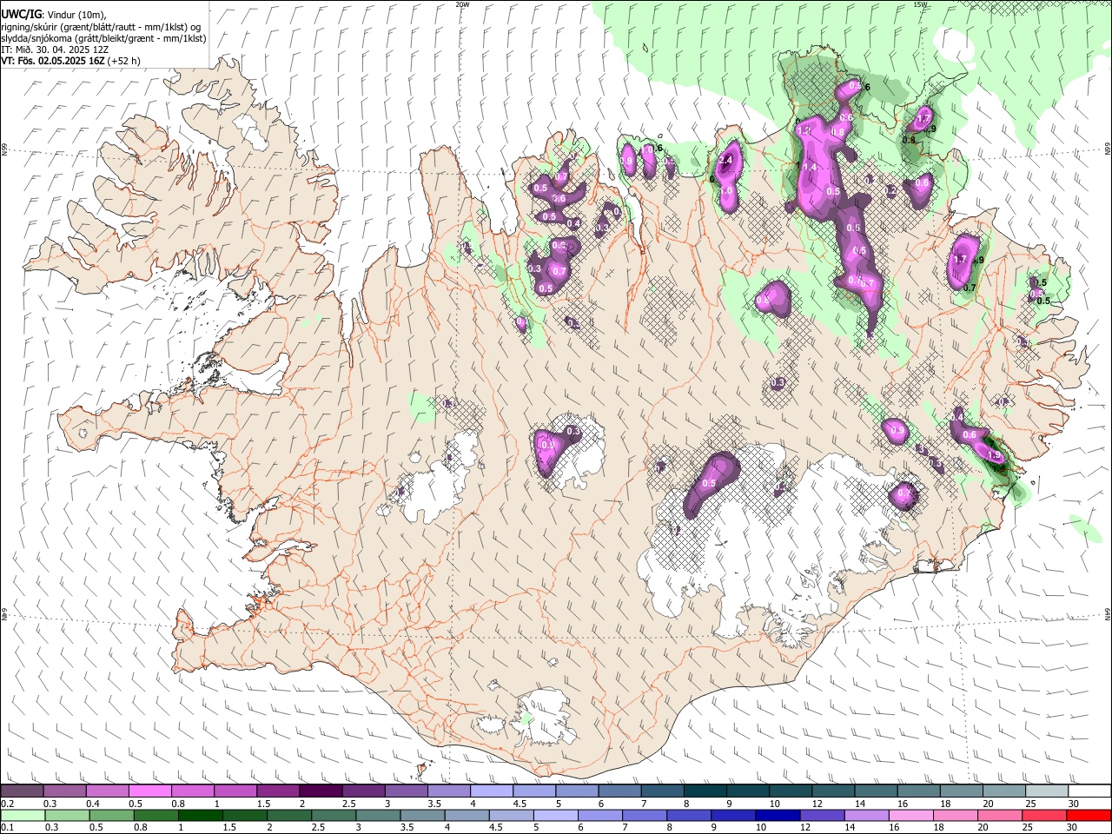Click the 2.4 precipitation value on the map

(x=726, y=160)
